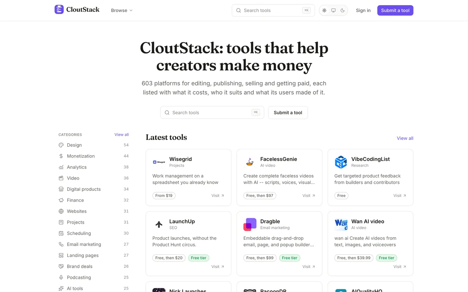Screen dimensions: 468x292
Task: Focus the header Search tools field
Action: pos(273,11)
